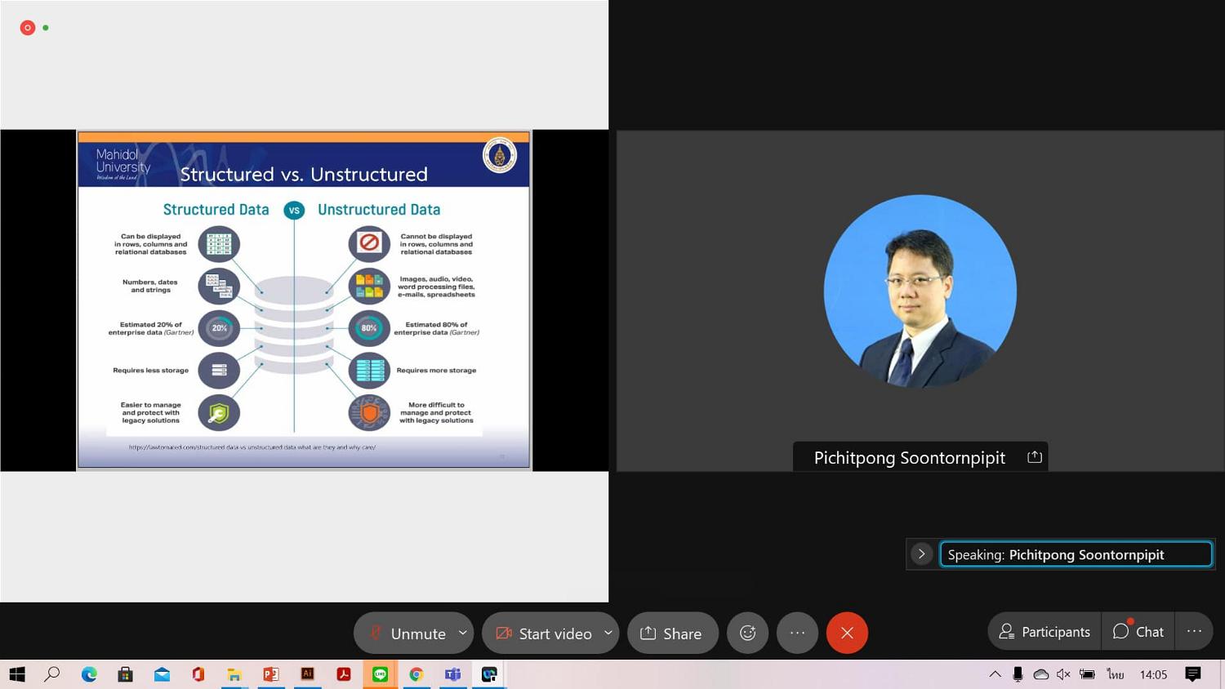
Task: Open the Office app on the taskbar
Action: (198, 674)
